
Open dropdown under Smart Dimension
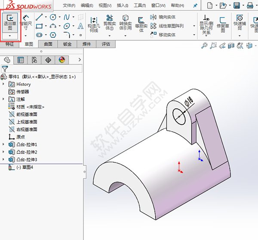26,36
